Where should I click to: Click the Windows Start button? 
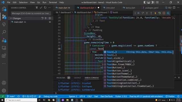2,100
